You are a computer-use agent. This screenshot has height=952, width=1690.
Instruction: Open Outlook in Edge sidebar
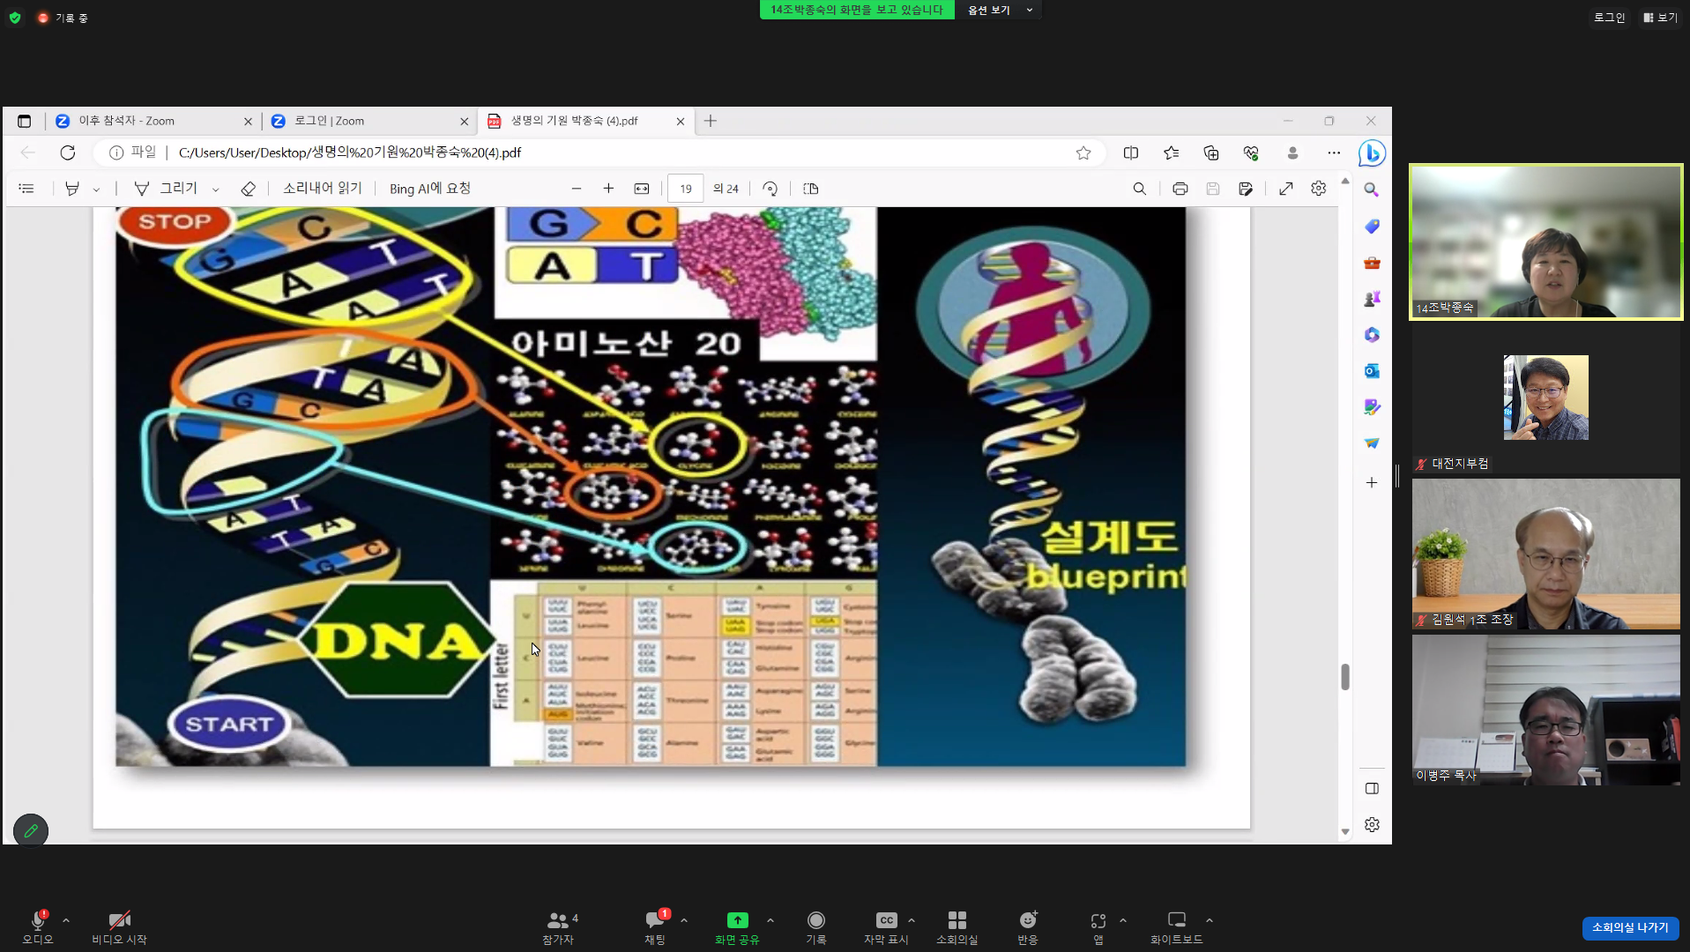click(1372, 371)
